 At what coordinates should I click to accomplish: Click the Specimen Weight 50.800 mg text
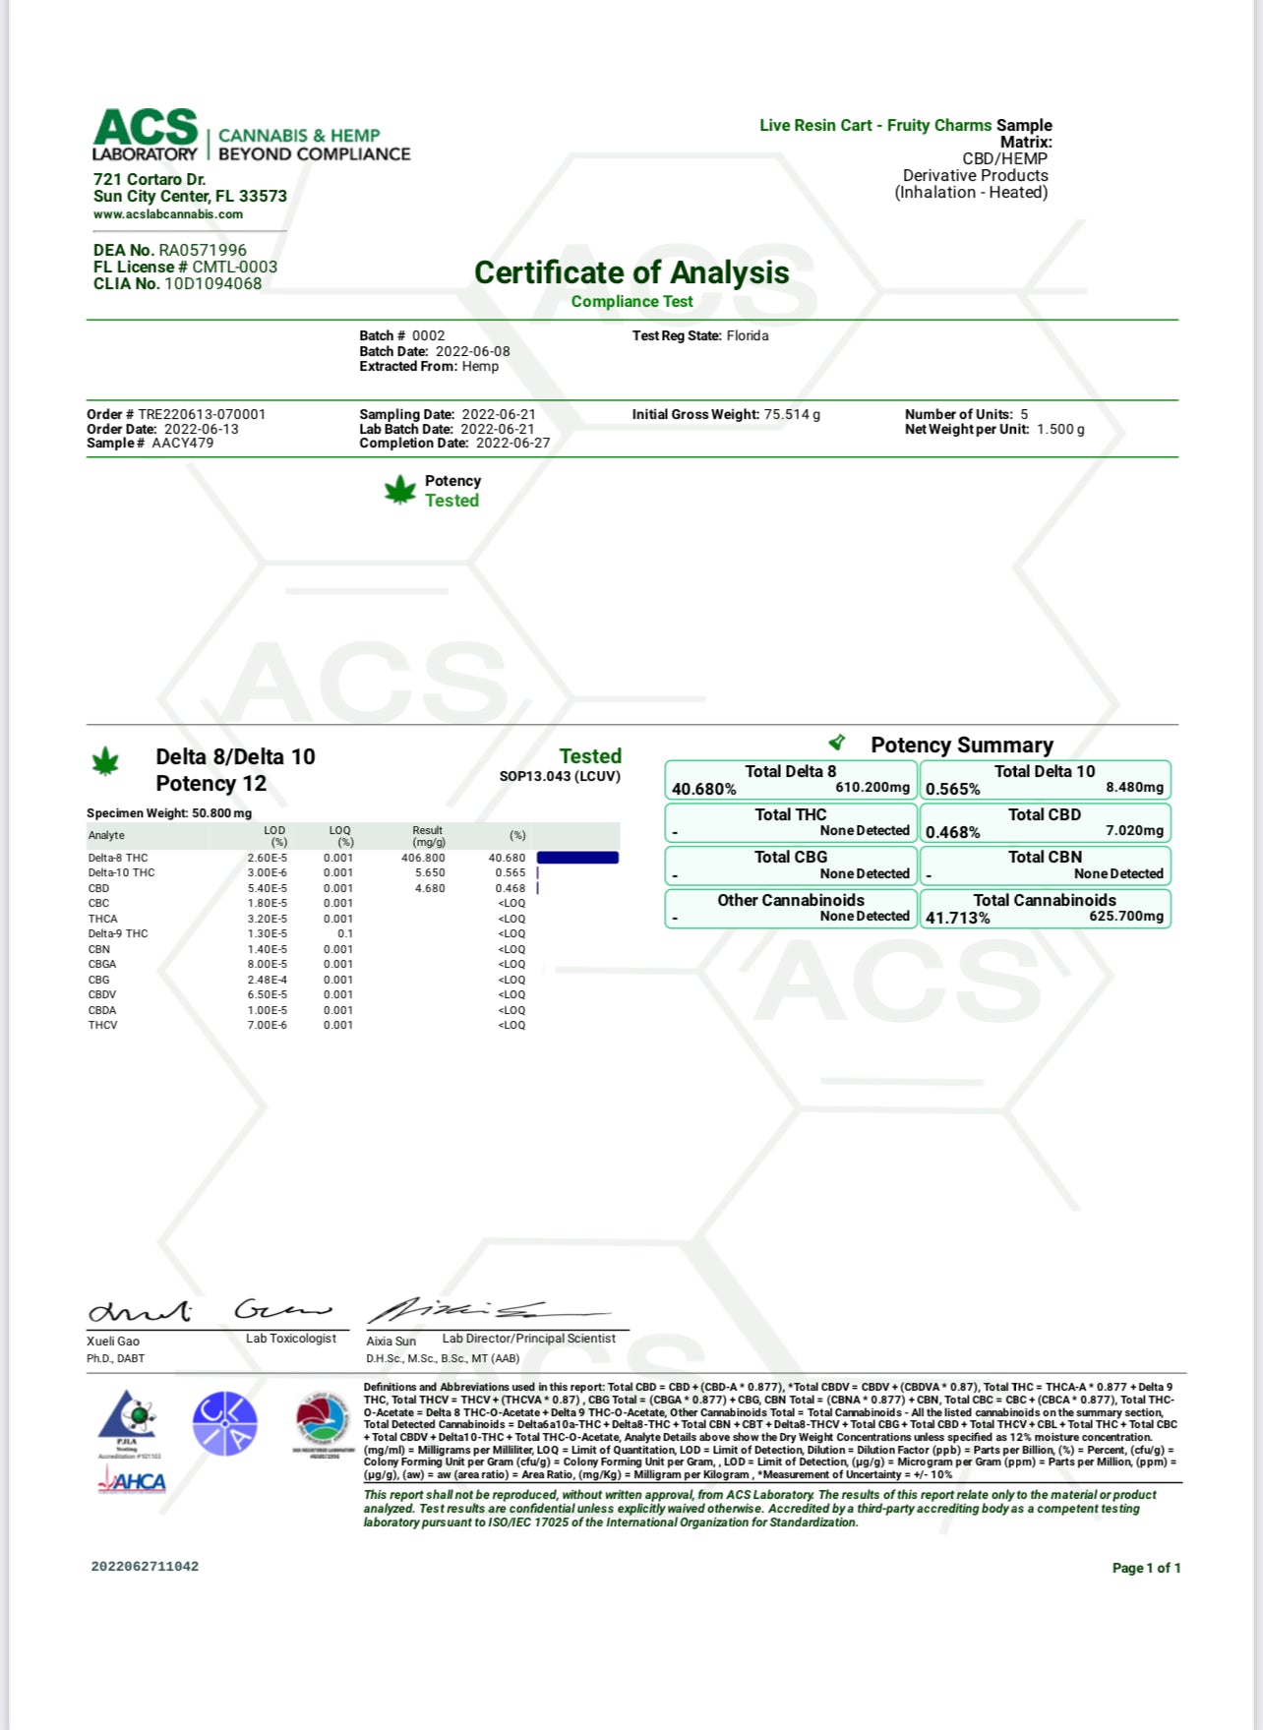(x=169, y=813)
